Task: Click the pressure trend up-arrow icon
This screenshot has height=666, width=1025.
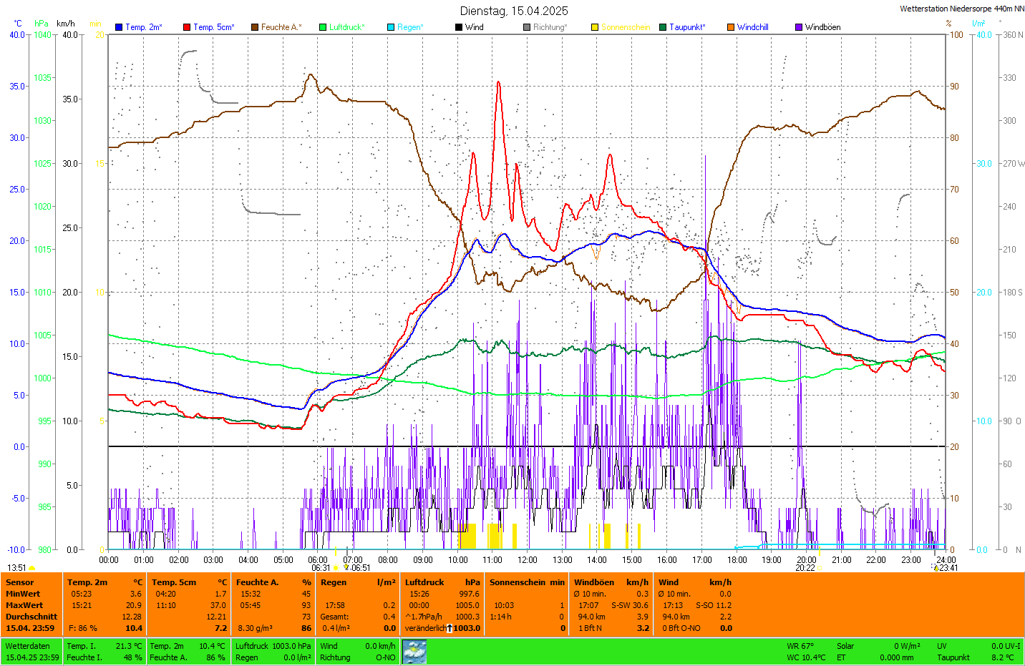Action: (450, 628)
